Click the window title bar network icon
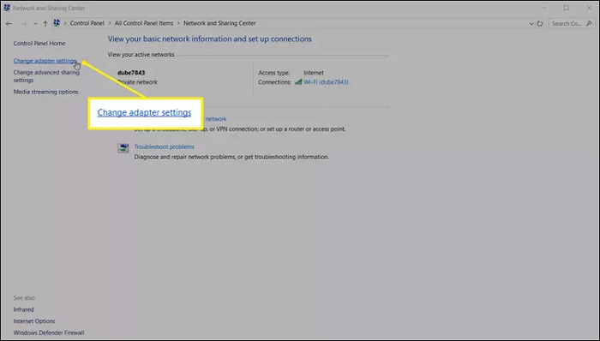Image resolution: width=600 pixels, height=341 pixels. coord(7,8)
